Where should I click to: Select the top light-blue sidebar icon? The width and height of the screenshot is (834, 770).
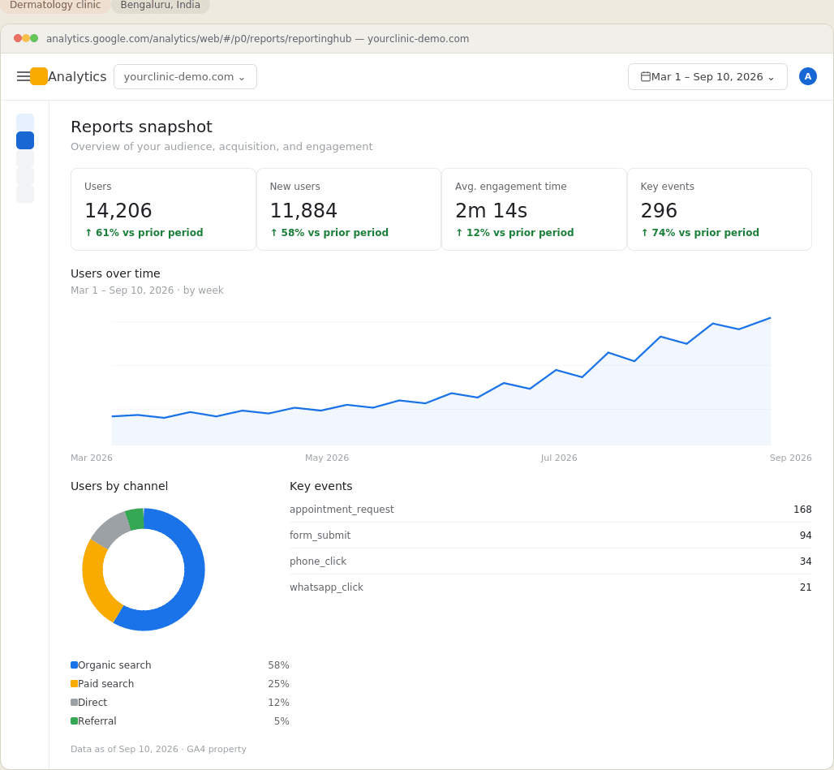[x=25, y=123]
